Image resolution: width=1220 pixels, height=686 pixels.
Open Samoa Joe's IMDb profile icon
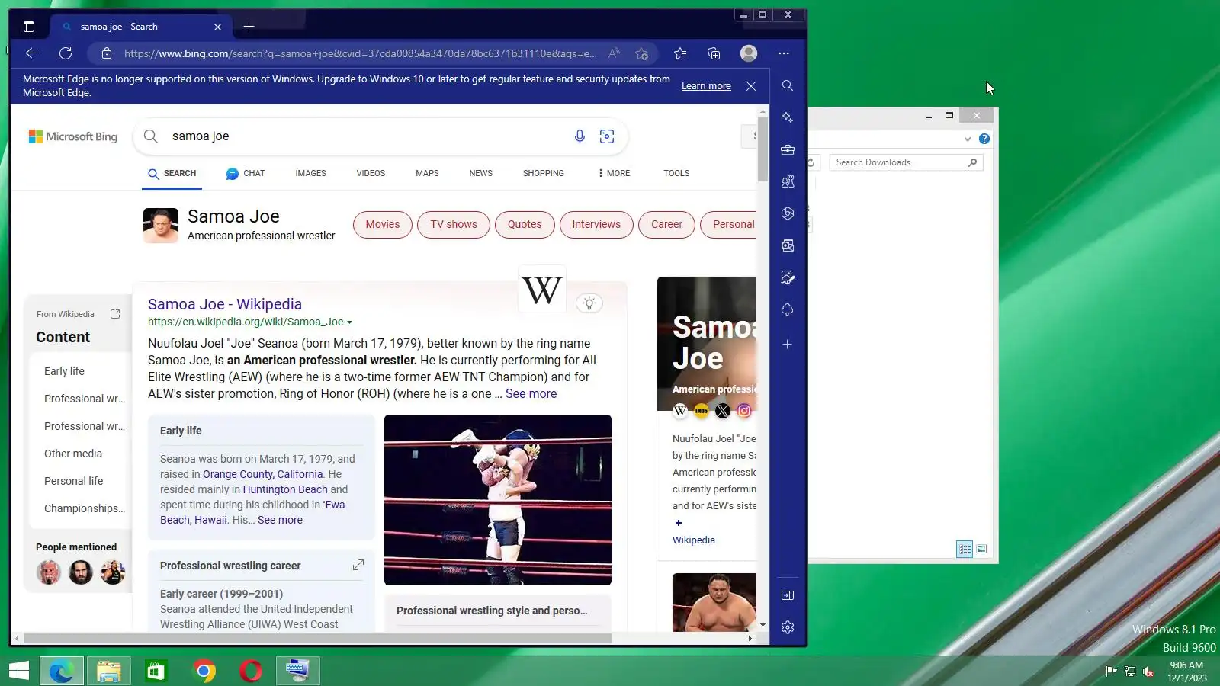[701, 411]
